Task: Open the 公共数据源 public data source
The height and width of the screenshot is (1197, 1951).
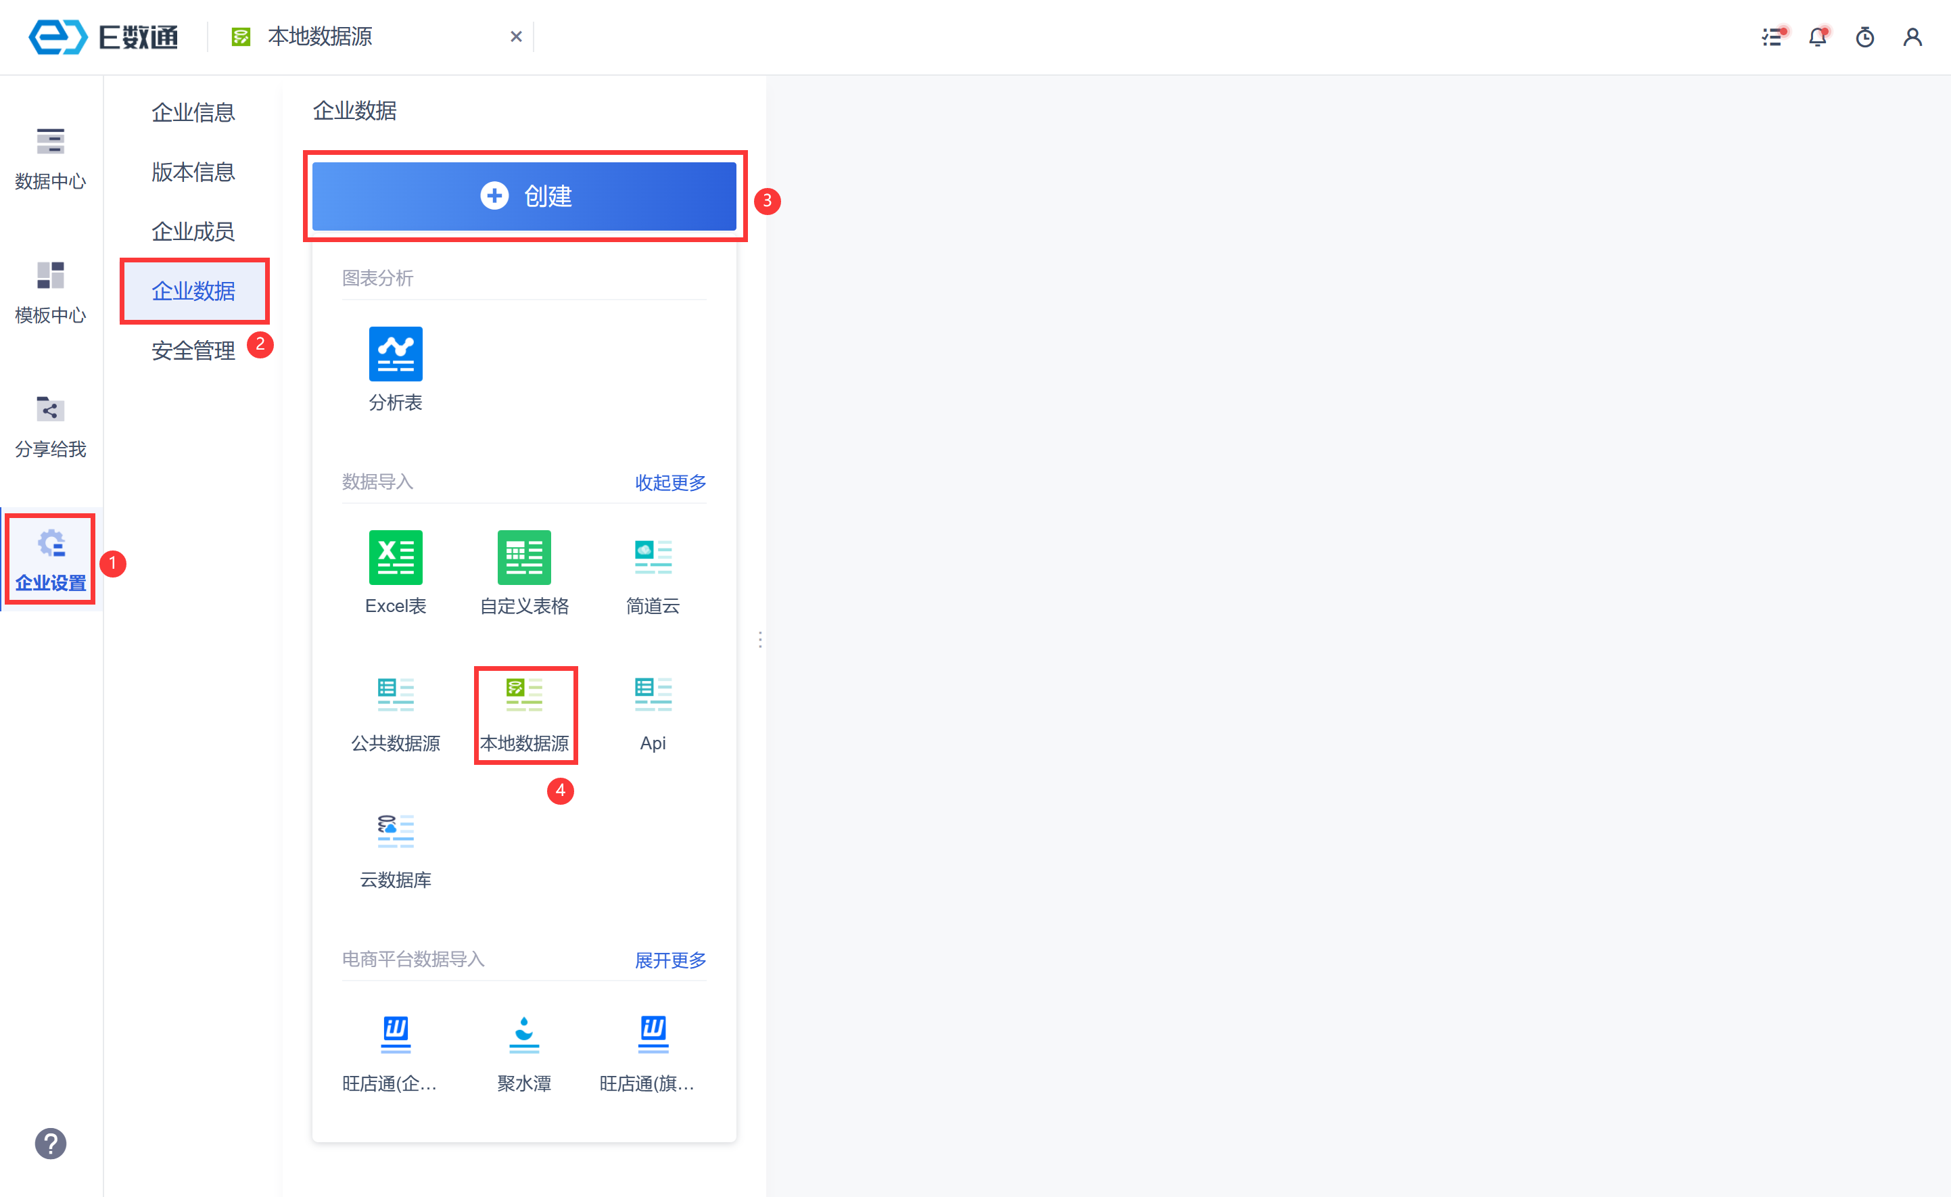Action: point(395,695)
